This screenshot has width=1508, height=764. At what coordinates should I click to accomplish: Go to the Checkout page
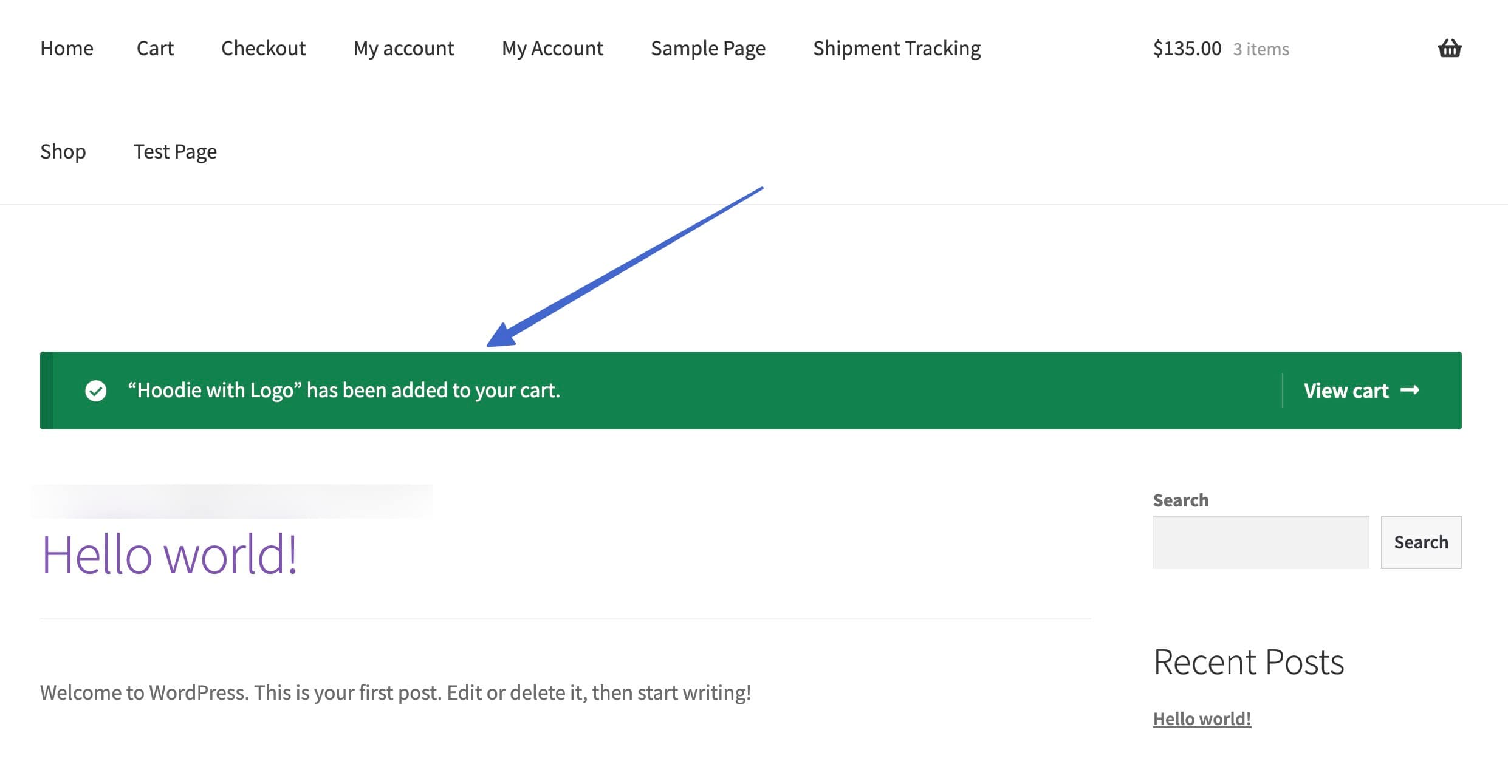pyautogui.click(x=263, y=48)
